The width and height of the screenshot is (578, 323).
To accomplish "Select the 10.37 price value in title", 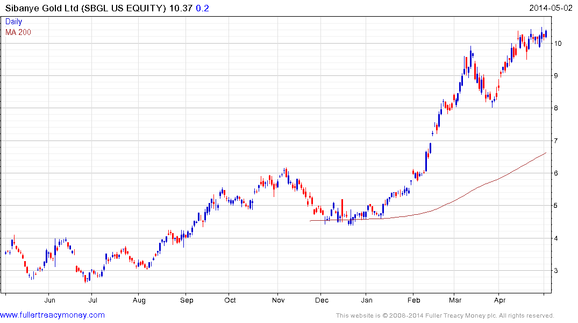I will coord(181,8).
